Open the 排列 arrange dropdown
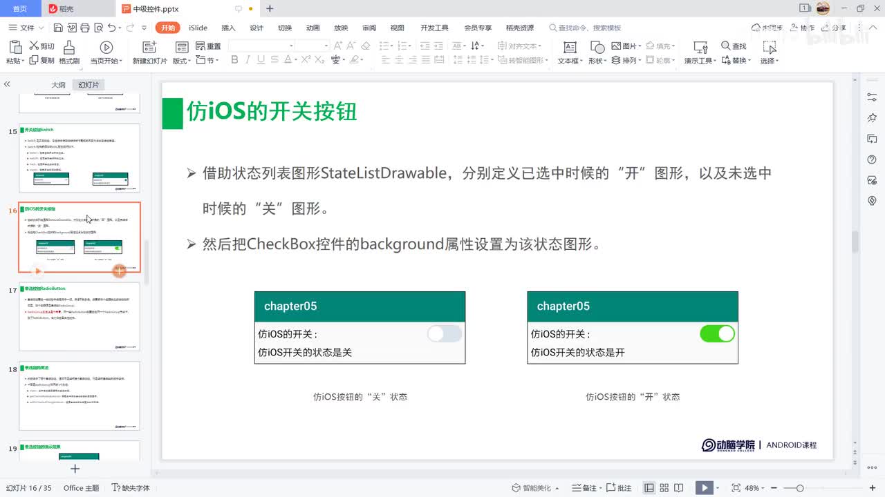 click(626, 60)
